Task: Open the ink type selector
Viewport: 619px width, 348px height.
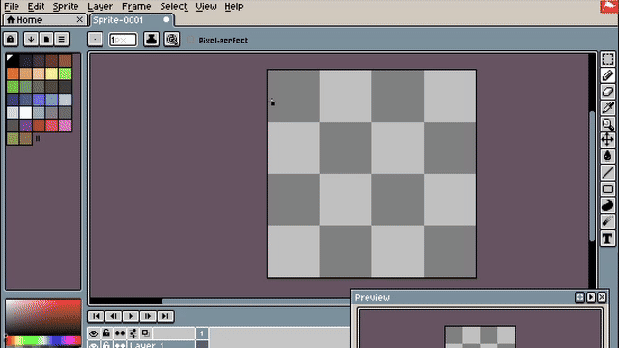Action: click(151, 39)
